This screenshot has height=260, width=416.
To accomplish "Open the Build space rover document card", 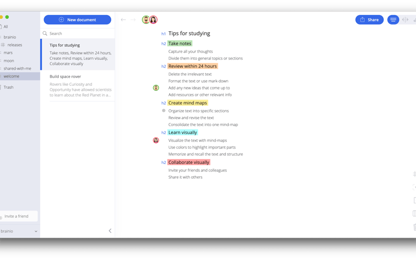I will [77, 86].
